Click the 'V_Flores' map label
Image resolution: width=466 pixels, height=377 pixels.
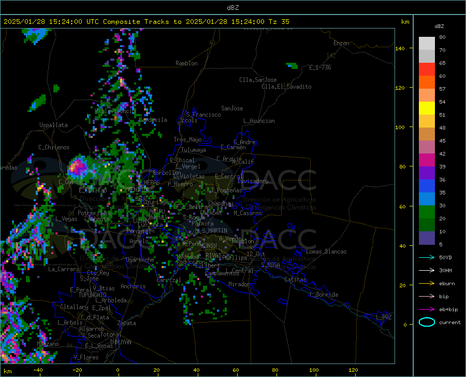pyautogui.click(x=86, y=357)
